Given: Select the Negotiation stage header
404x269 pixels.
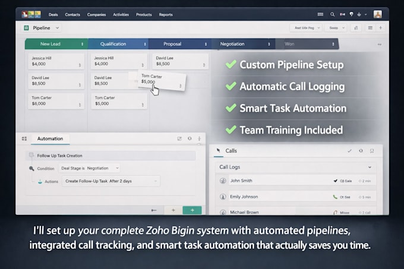Looking at the screenshot, I should (244, 44).
